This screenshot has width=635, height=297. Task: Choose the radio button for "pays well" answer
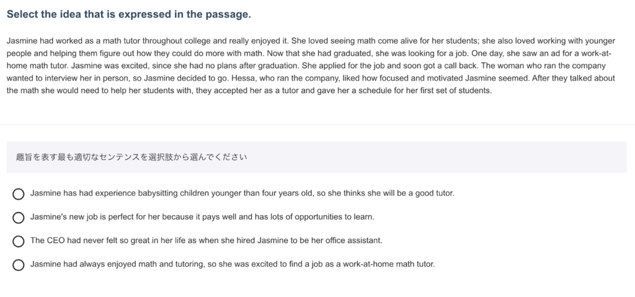click(19, 218)
